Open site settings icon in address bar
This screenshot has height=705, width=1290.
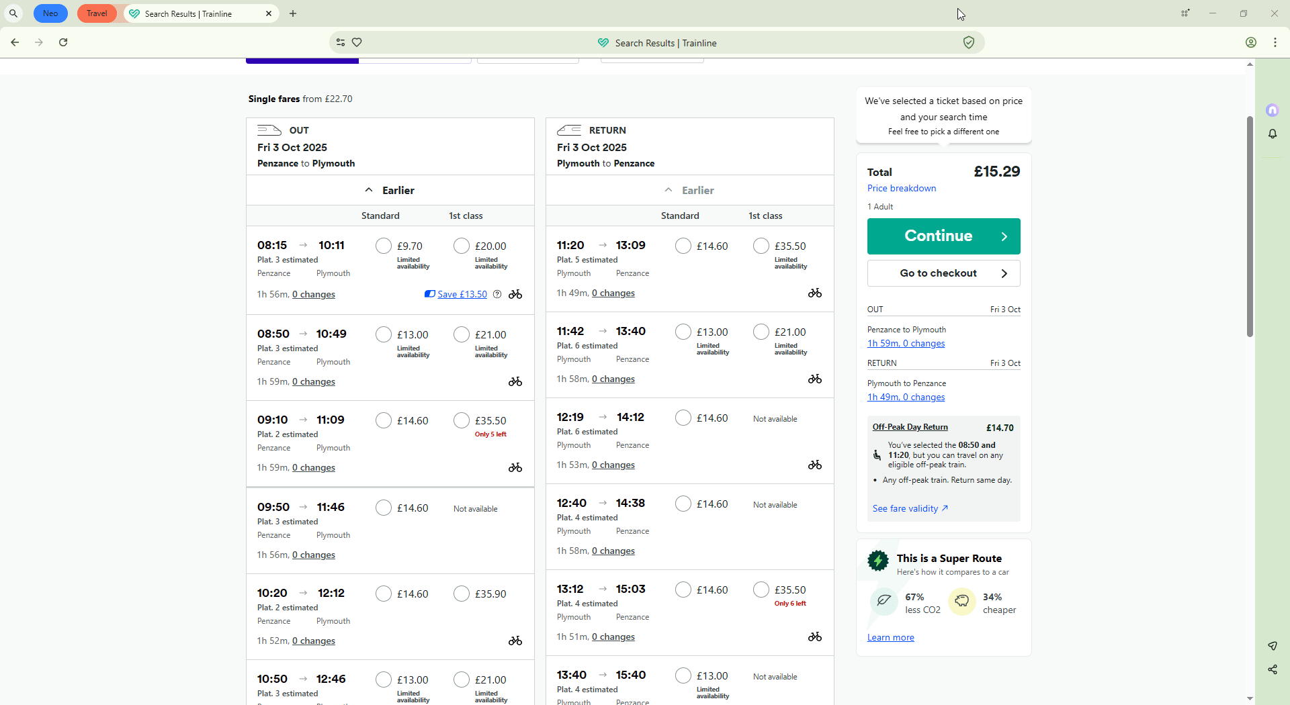tap(341, 42)
